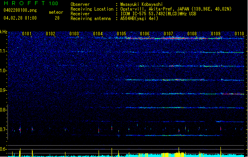Click the meteor count value 28

coord(57,18)
